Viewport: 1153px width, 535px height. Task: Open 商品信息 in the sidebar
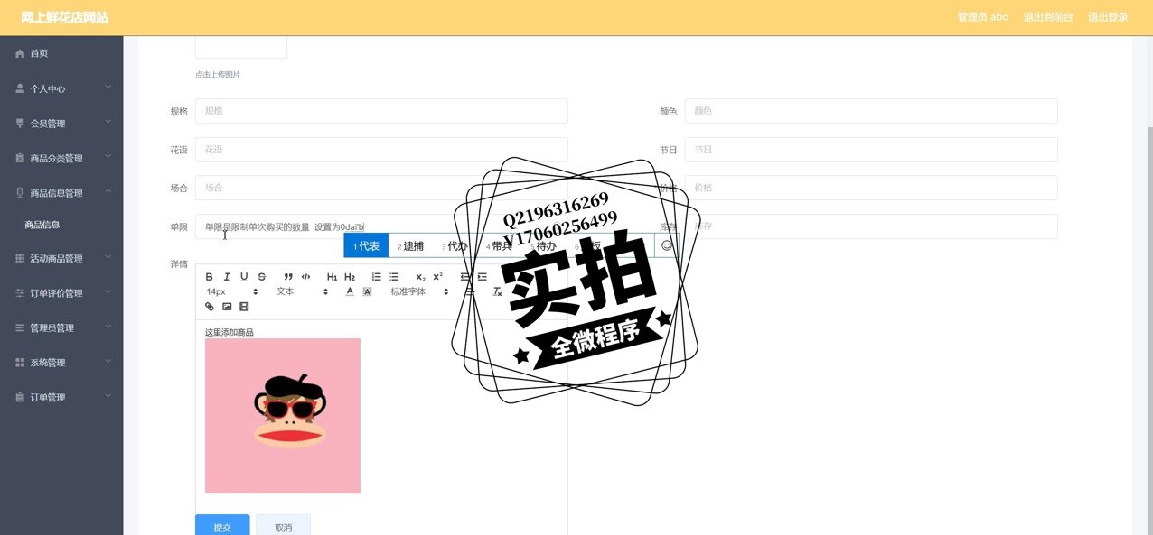coord(42,225)
